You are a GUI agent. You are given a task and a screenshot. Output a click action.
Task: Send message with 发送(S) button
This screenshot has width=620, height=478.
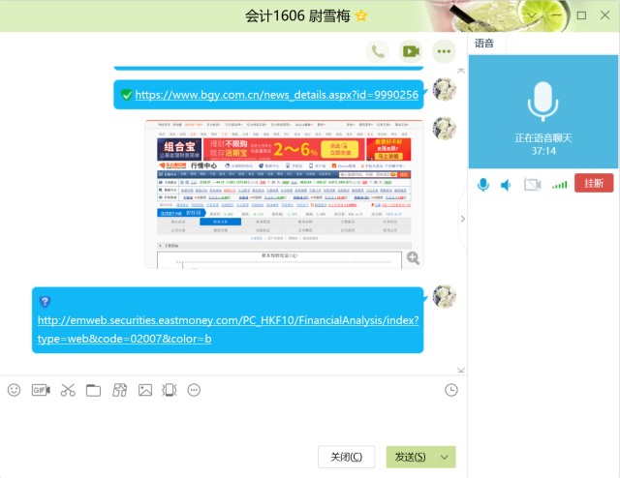click(411, 457)
